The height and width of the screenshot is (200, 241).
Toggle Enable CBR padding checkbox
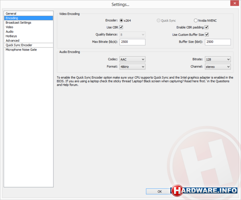click(206, 27)
